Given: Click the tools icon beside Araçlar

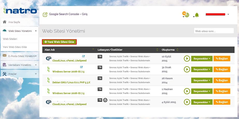Looking at the screenshot, I should click(x=5, y=74).
